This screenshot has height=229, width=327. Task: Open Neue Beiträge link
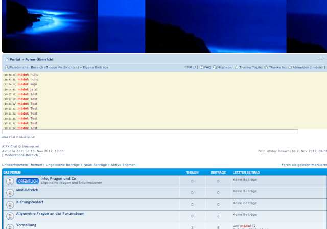[95, 165]
